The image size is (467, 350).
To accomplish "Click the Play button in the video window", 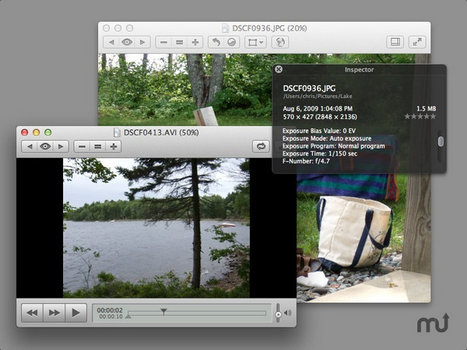I will (x=75, y=313).
